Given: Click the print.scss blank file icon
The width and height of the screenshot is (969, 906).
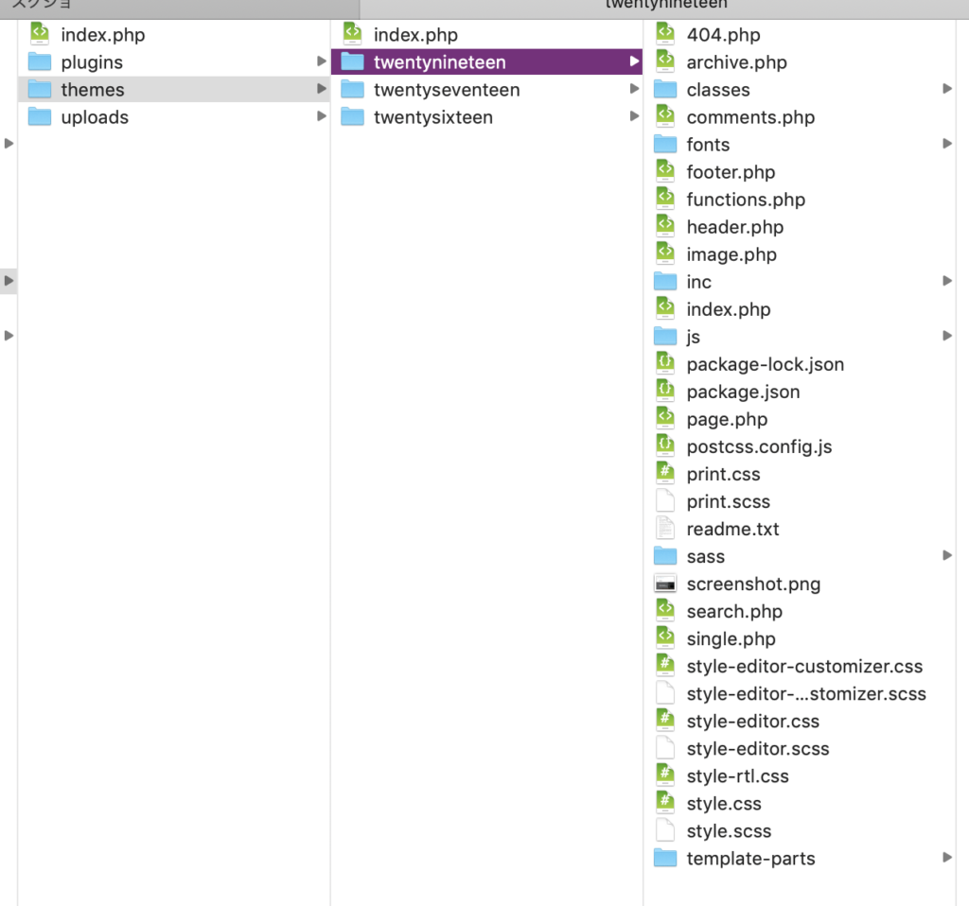Looking at the screenshot, I should click(665, 501).
